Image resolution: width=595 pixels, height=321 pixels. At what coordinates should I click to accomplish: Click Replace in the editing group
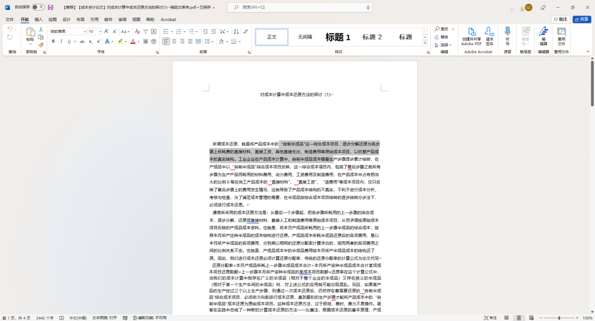click(442, 37)
